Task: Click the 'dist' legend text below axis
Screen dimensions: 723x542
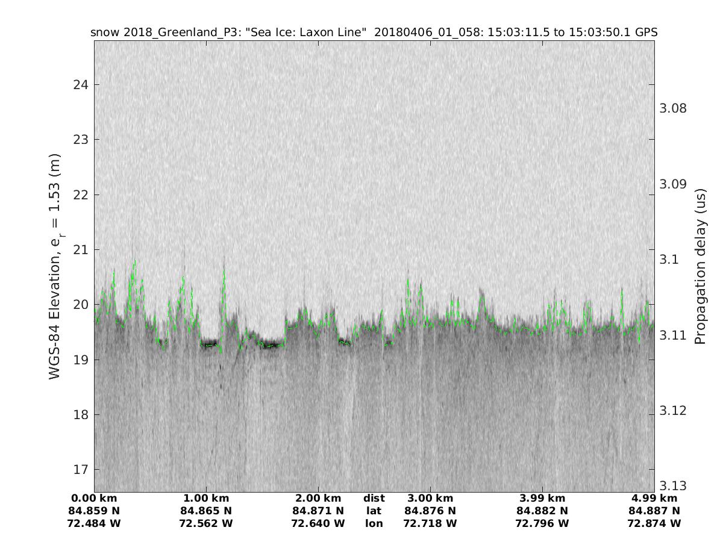Action: 374,498
